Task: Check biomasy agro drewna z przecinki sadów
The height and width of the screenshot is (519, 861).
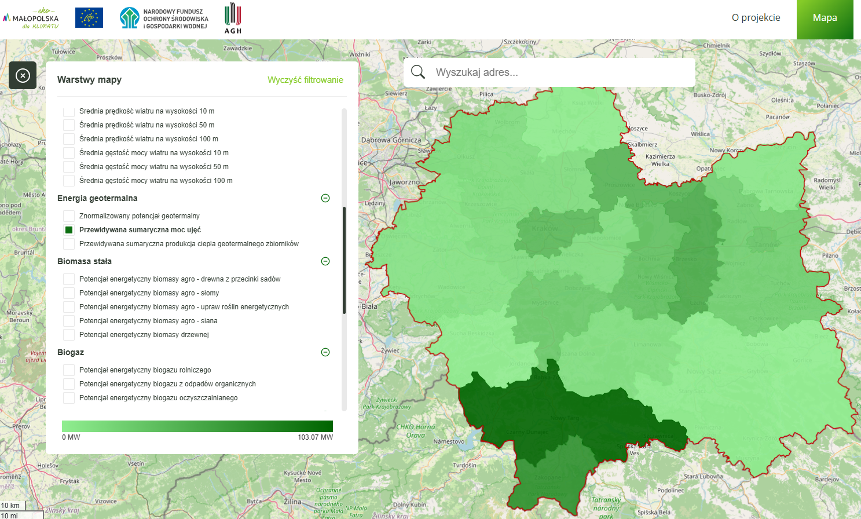Action: point(69,279)
